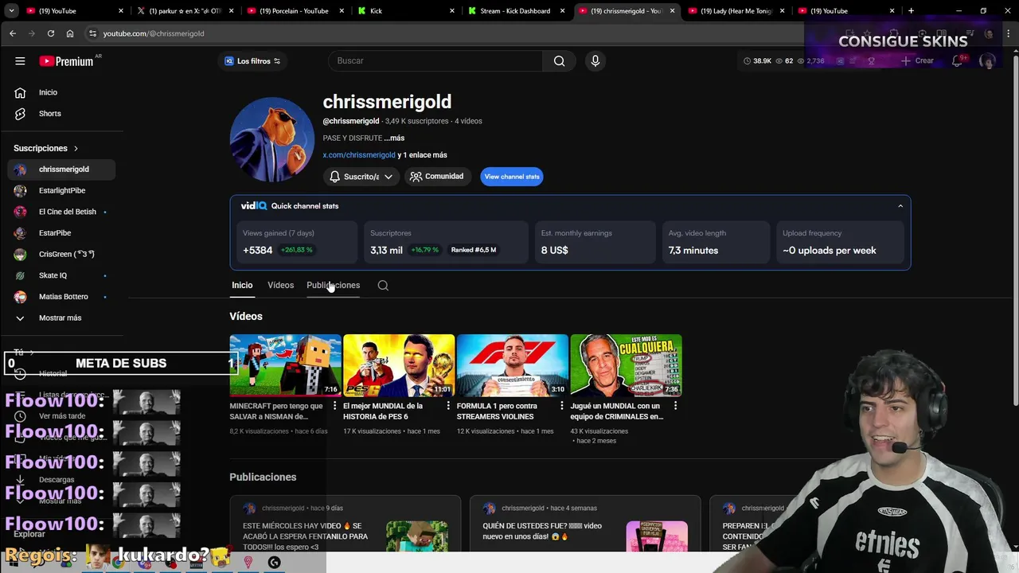Expand Mostrar más in subscriptions list
The width and height of the screenshot is (1019, 573).
60,318
